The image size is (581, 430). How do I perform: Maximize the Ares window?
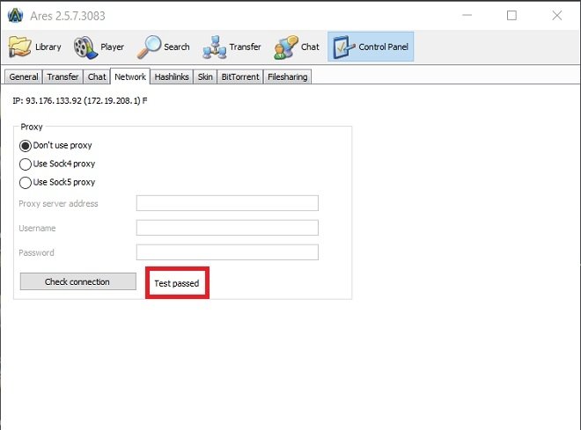pyautogui.click(x=511, y=15)
